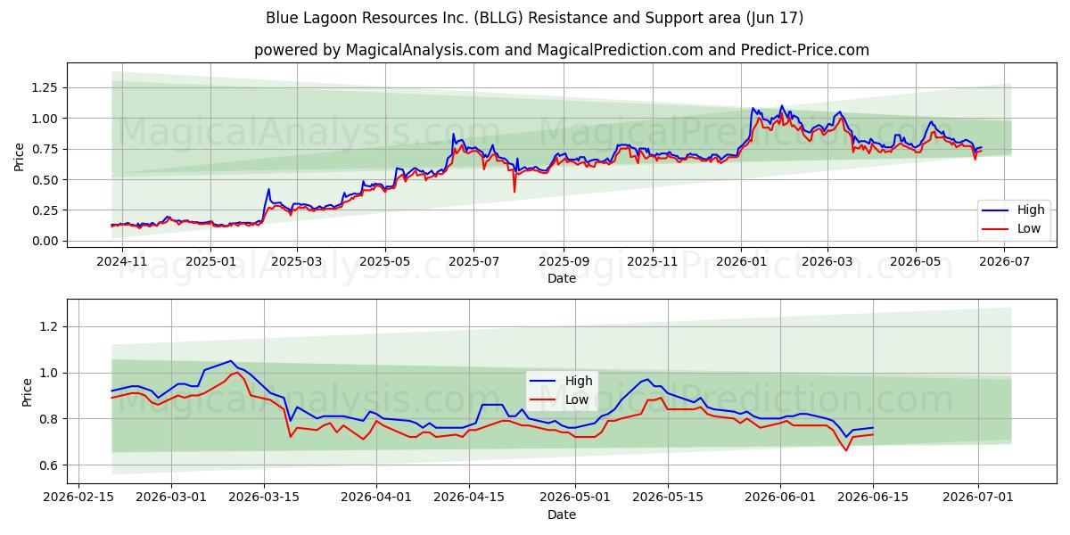
Task: Click the '2026-04-01' date tick on lower chart
Action: [x=376, y=498]
